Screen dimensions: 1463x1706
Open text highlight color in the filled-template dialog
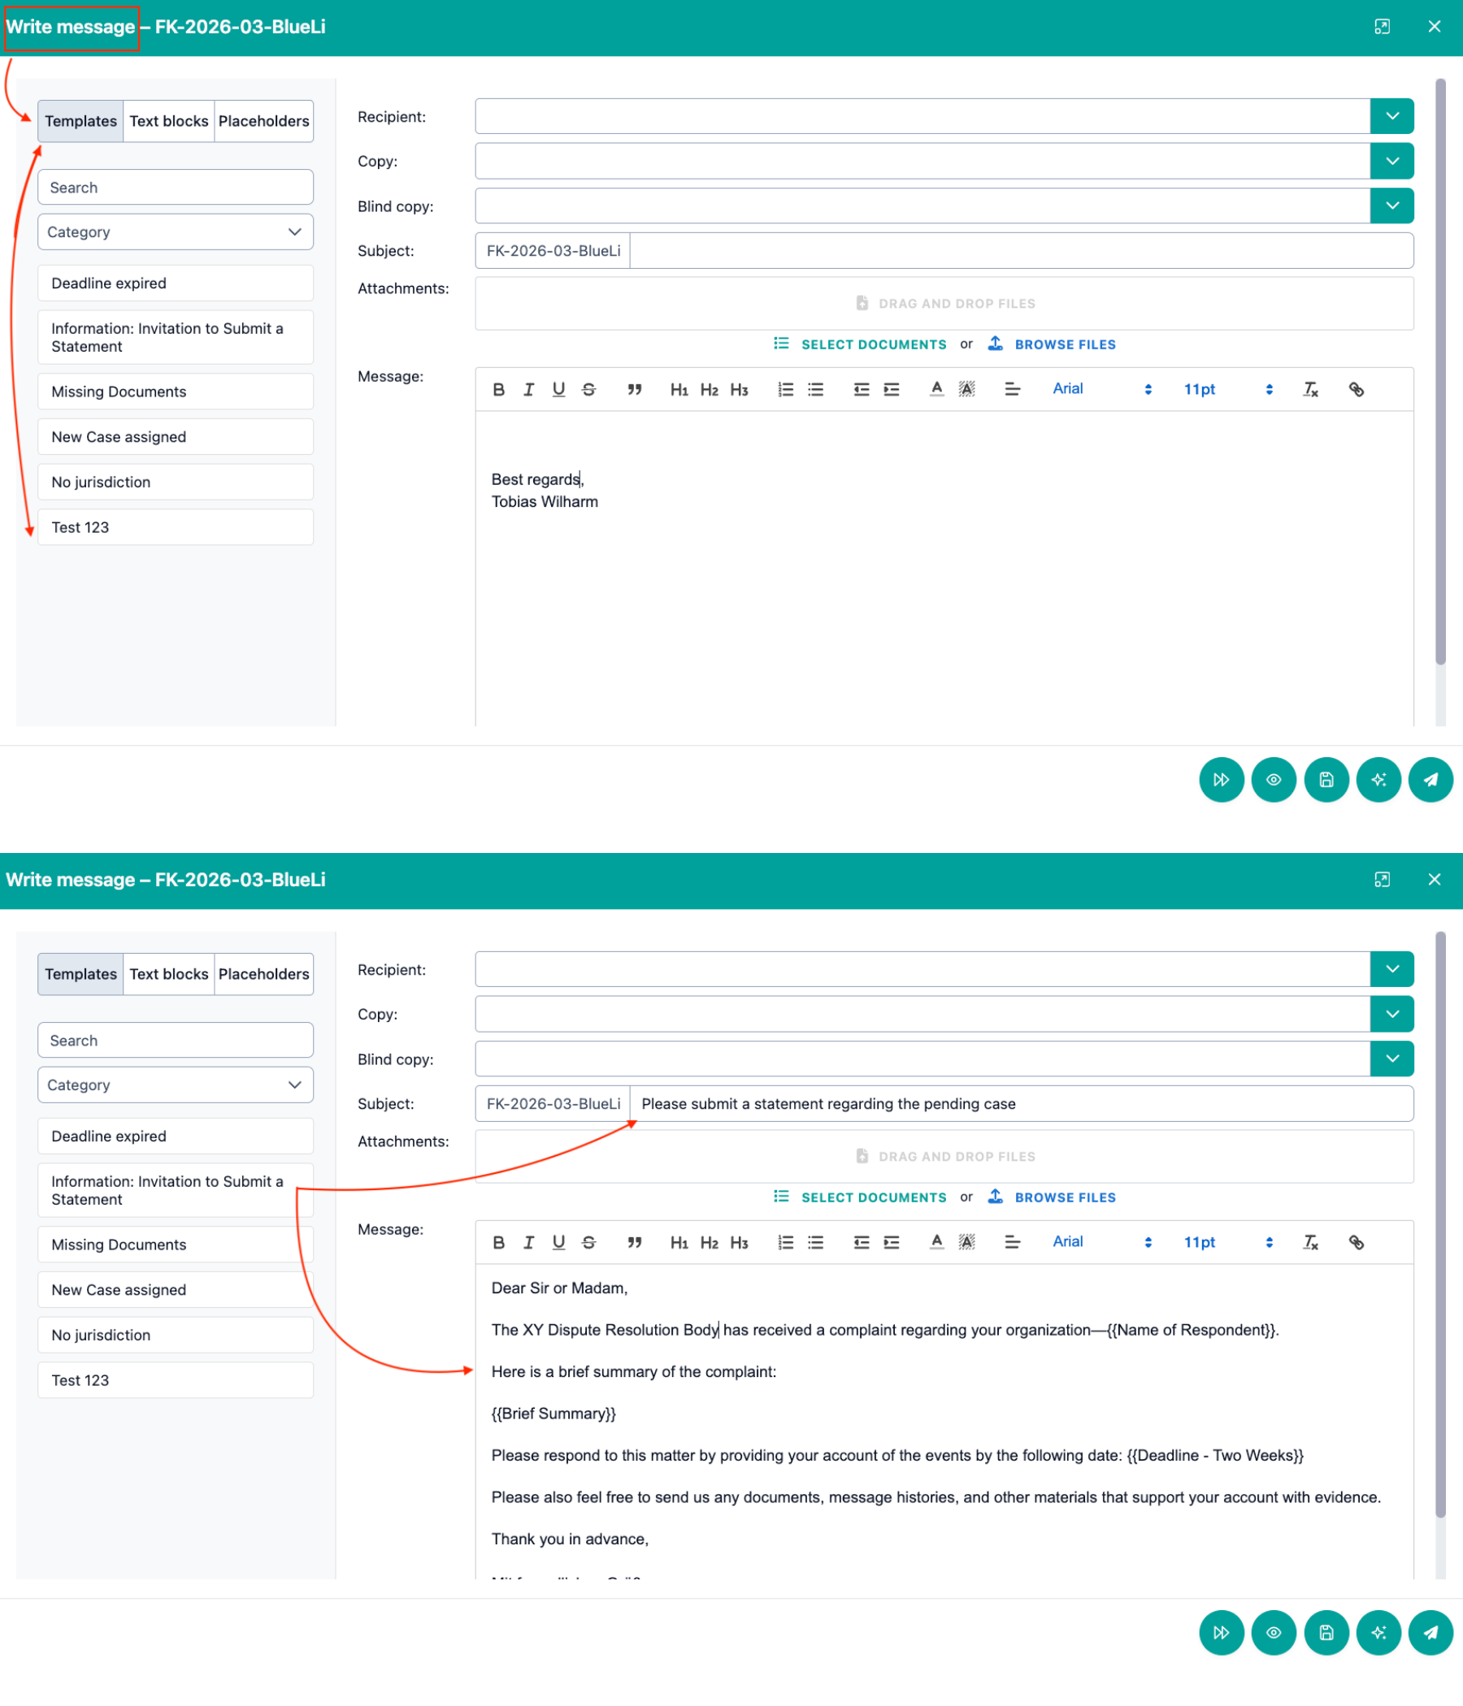point(967,1242)
